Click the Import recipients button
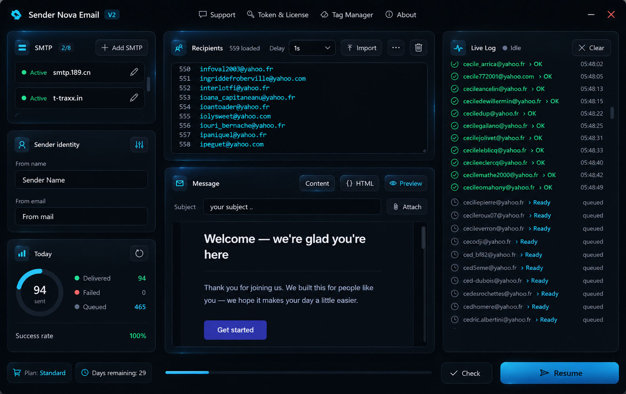This screenshot has width=626, height=394. coord(361,48)
